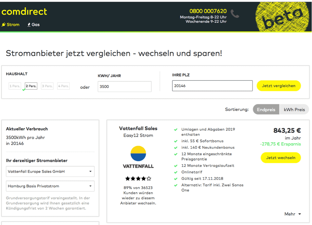
Task: Expand Mehr details for Vattenfall offer
Action: 292,214
